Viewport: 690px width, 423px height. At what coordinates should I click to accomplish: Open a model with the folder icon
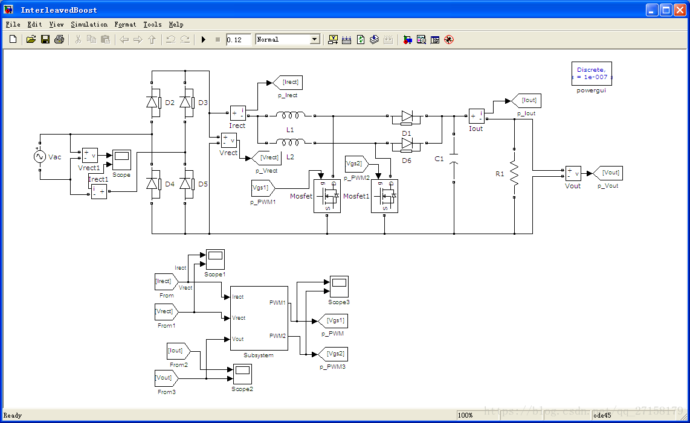tap(31, 40)
